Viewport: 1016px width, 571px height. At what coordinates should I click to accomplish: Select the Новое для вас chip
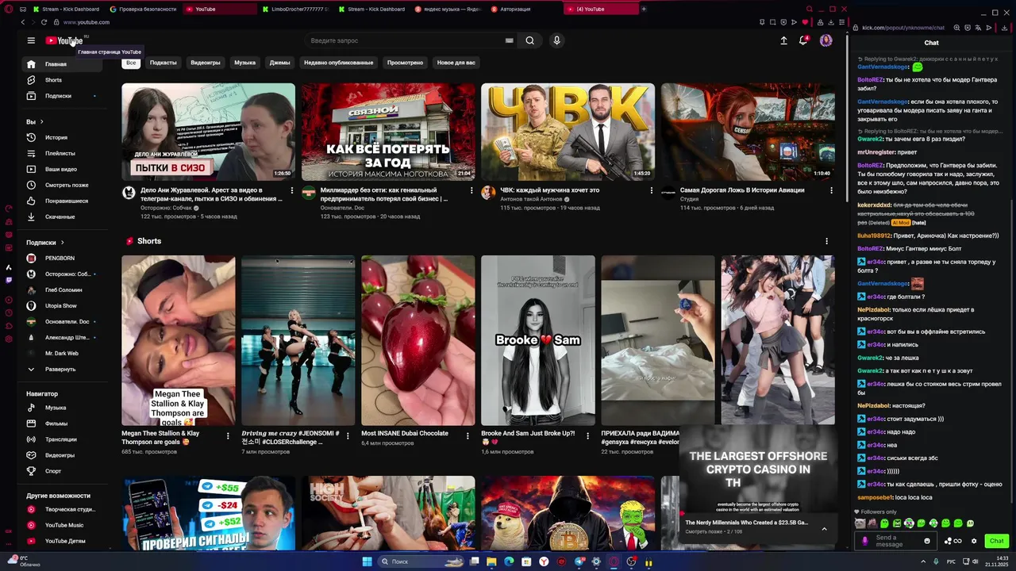(456, 63)
